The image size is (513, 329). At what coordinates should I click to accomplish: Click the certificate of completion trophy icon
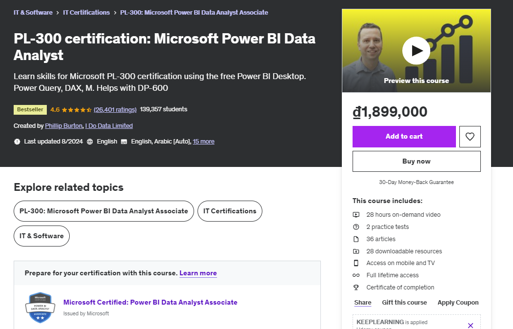click(x=357, y=287)
